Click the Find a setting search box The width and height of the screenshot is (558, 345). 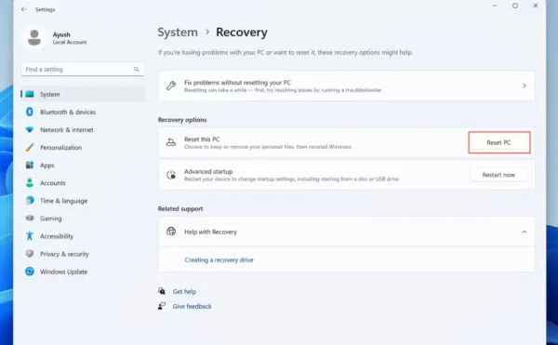[x=83, y=70]
